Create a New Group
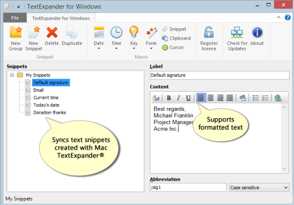 click(x=16, y=39)
